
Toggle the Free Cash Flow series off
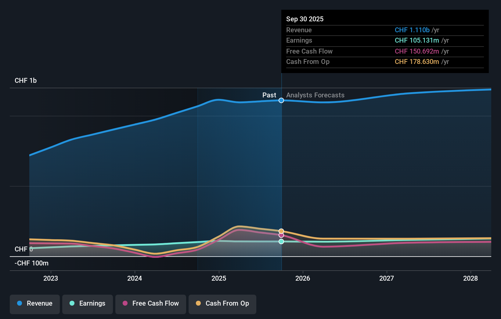pos(150,303)
